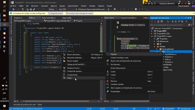Image resolution: width=195 pixels, height=110 pixels.
Task: Click the show all files icon
Action: coord(182,21)
